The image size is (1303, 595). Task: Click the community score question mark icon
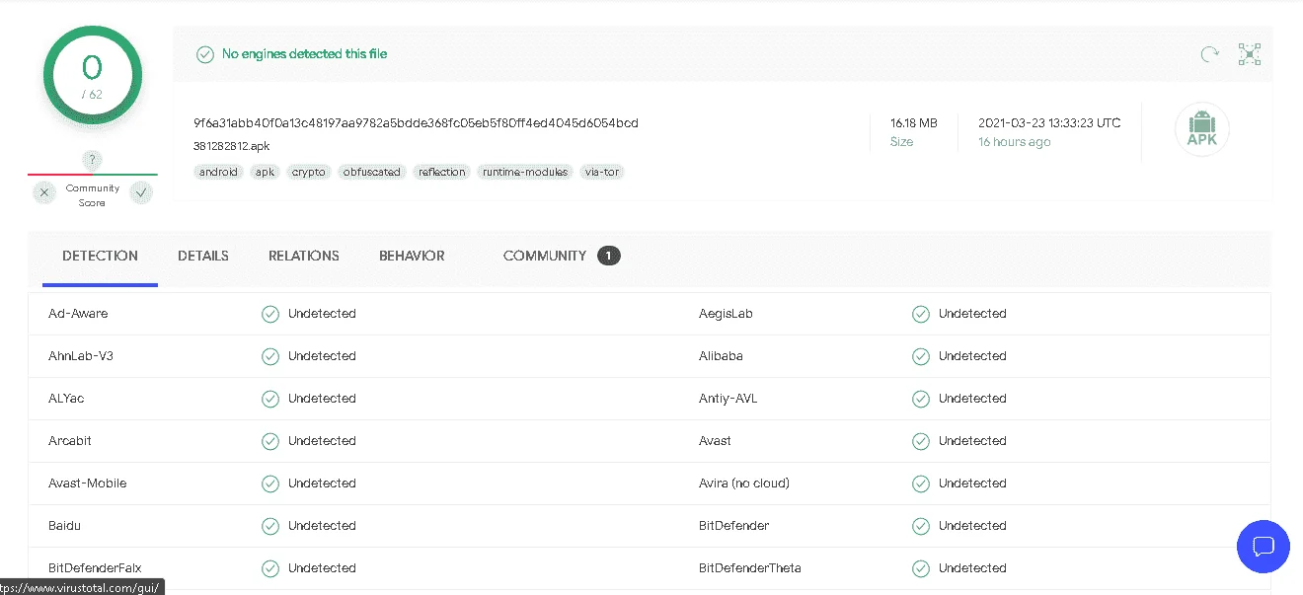pos(92,160)
